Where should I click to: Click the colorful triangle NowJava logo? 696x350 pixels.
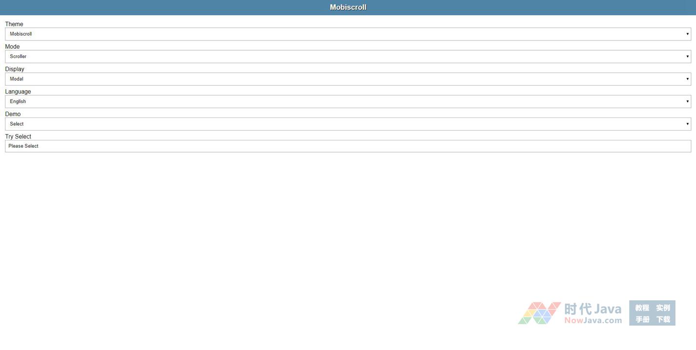click(539, 313)
